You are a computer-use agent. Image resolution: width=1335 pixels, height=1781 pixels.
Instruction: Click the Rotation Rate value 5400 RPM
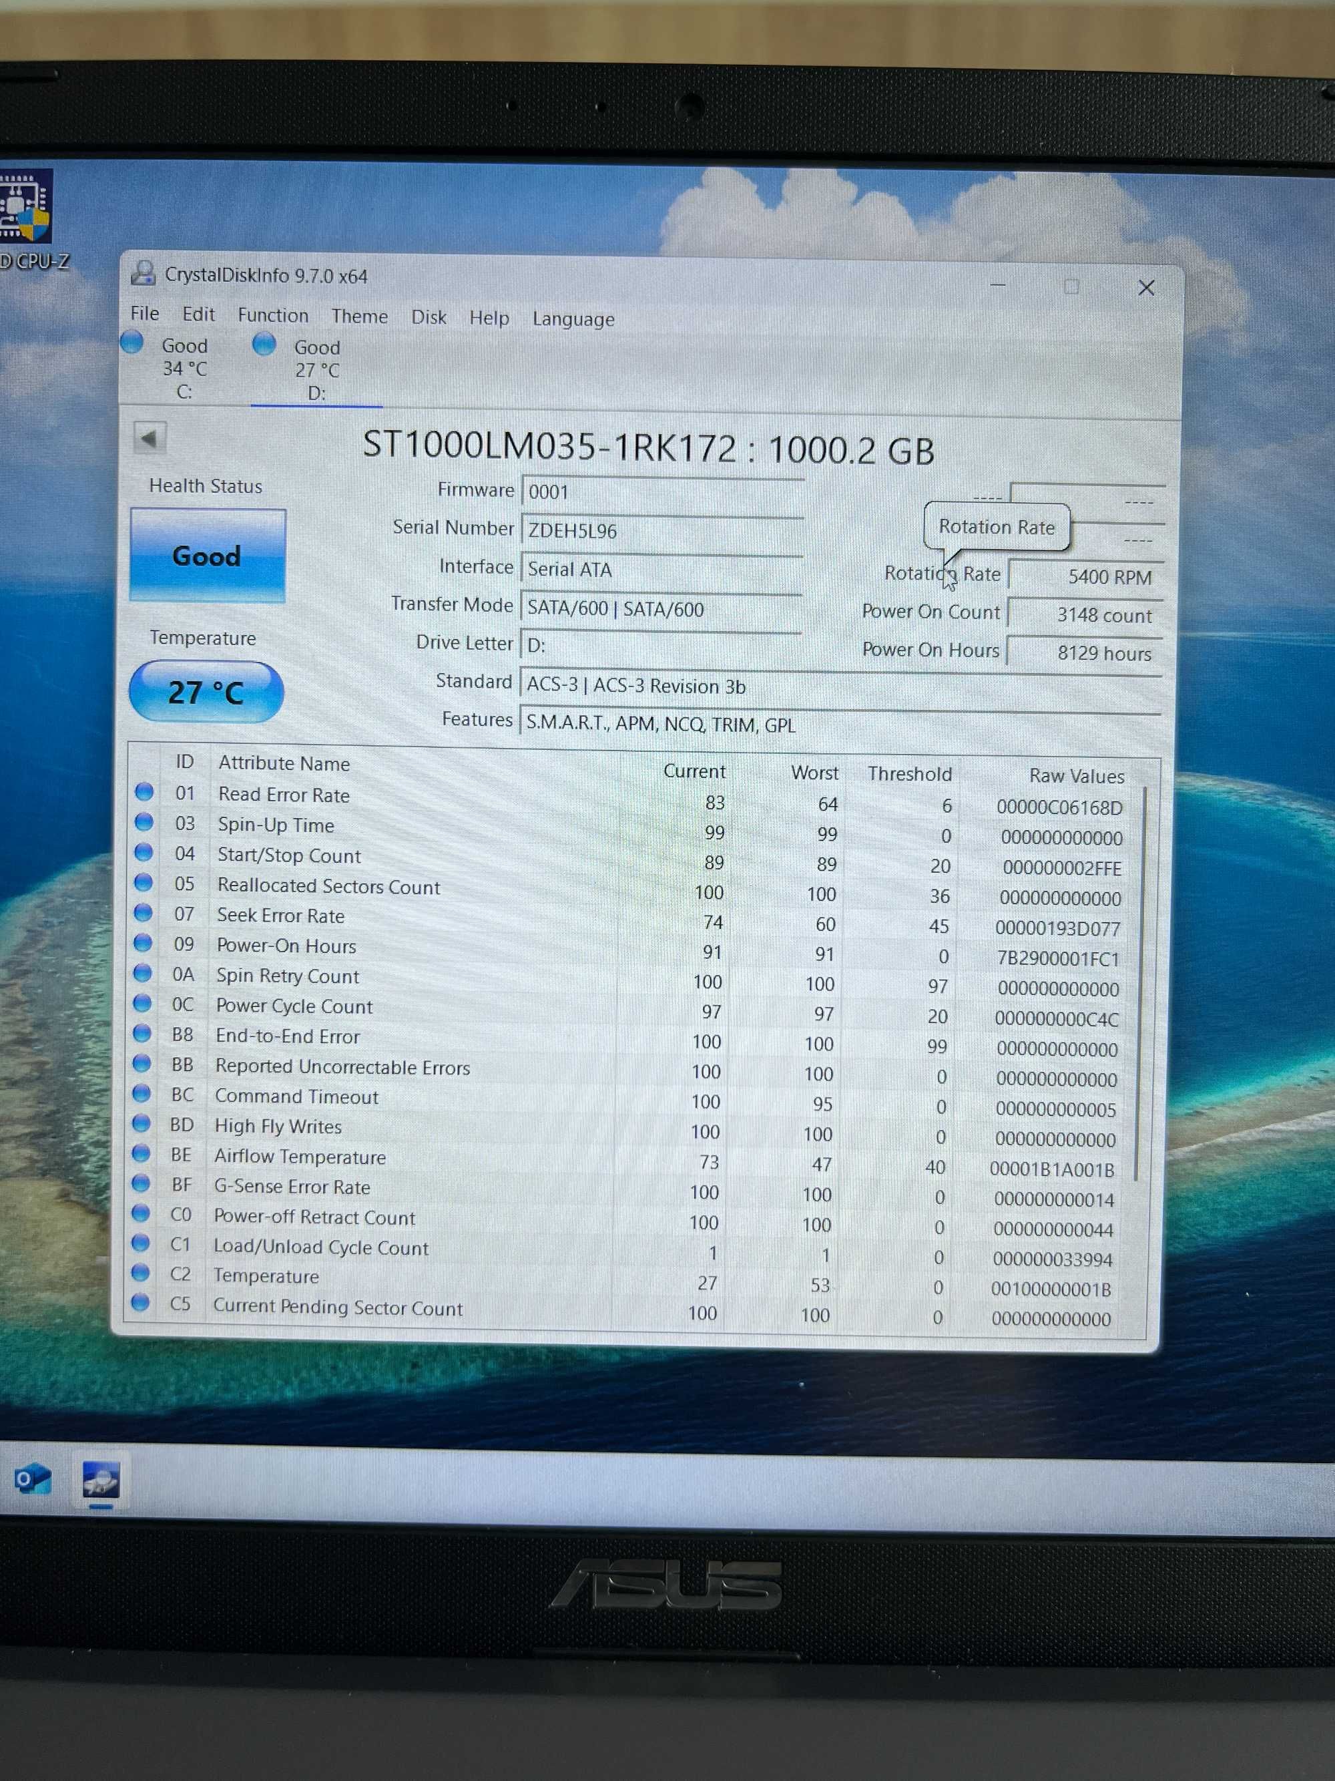pos(1085,576)
